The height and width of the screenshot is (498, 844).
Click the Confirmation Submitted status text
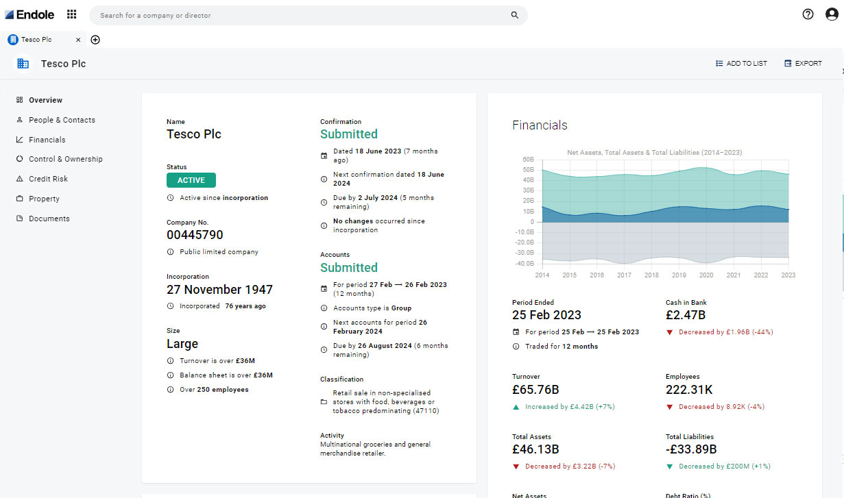tap(349, 134)
